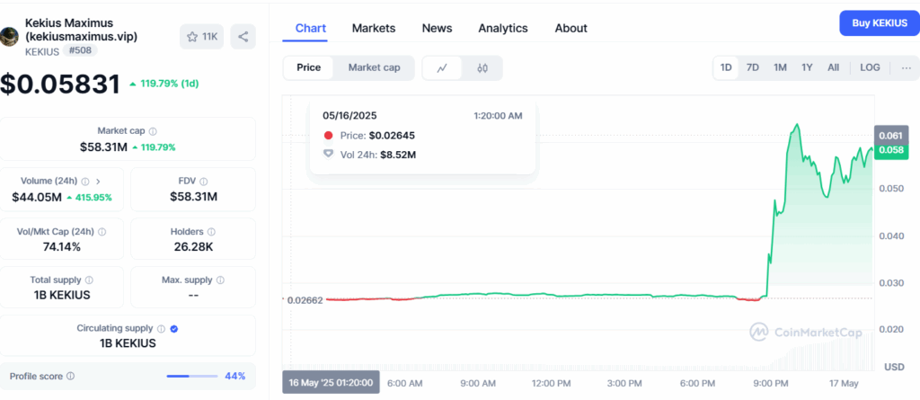Open the chart more options ellipsis
The width and height of the screenshot is (920, 400).
907,67
